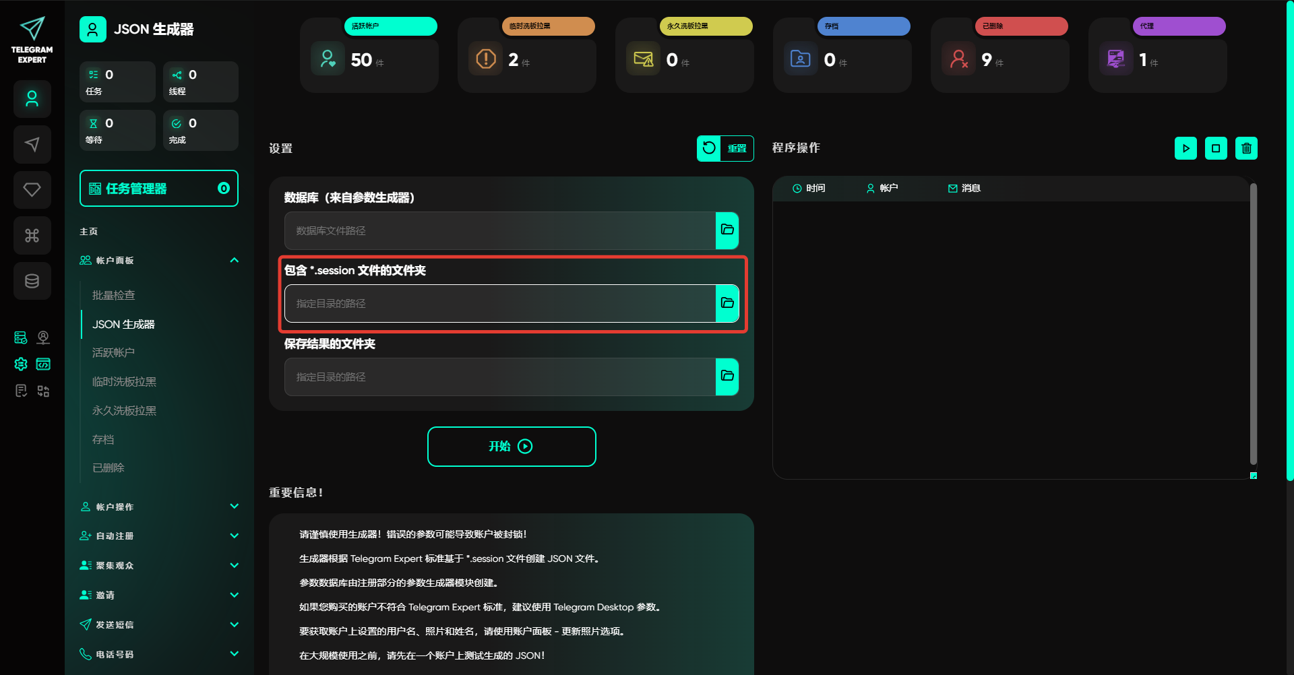Click the 重置 reset button
Viewport: 1294px width, 675px height.
[x=725, y=148]
